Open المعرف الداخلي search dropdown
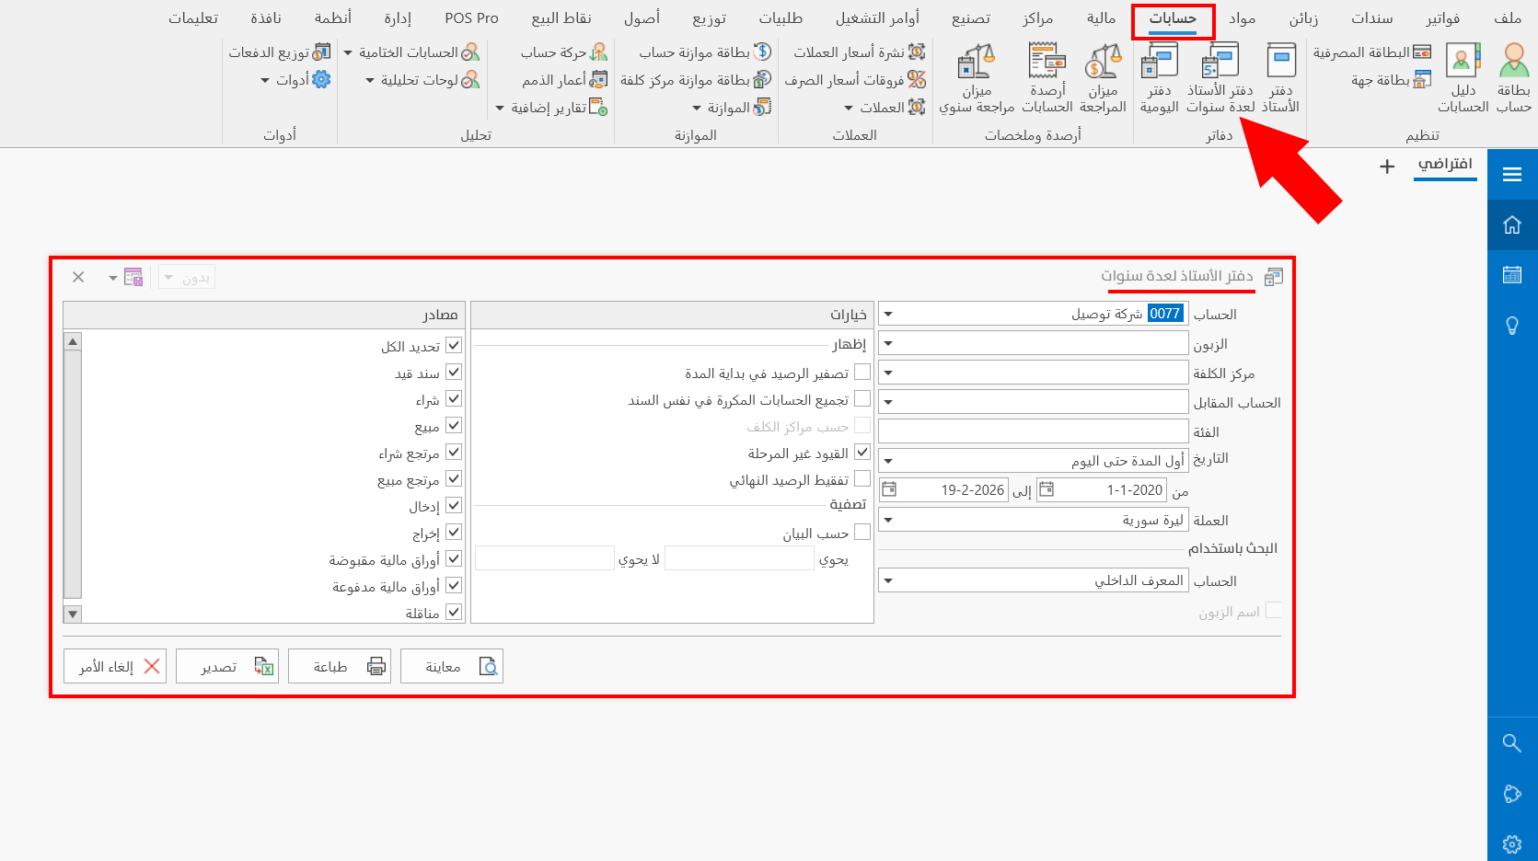 coord(888,580)
